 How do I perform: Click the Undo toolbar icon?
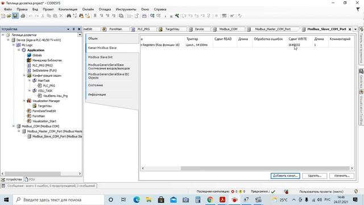tap(30, 16)
